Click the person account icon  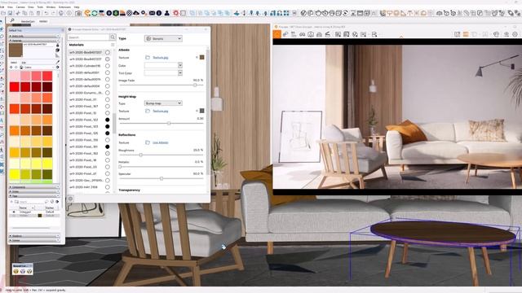166,13
